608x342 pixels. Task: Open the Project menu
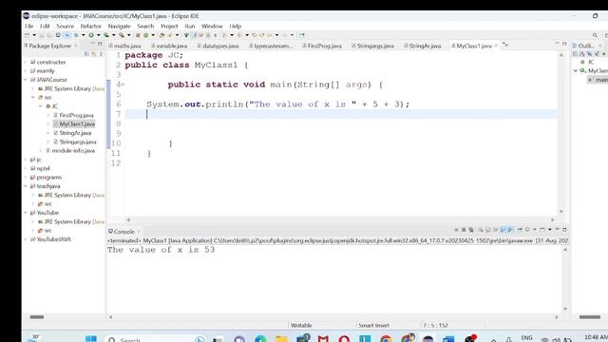click(169, 26)
